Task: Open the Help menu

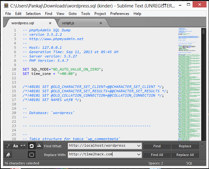Action: click(137, 14)
